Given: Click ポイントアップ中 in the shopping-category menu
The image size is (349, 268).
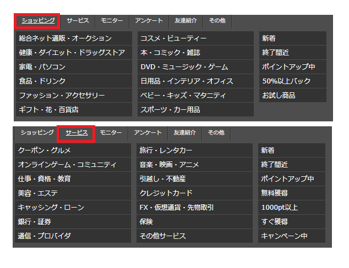Looking at the screenshot, I should [293, 67].
